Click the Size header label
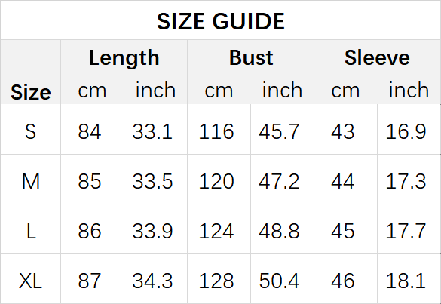Viewport: 441px width, 304px height. click(31, 92)
